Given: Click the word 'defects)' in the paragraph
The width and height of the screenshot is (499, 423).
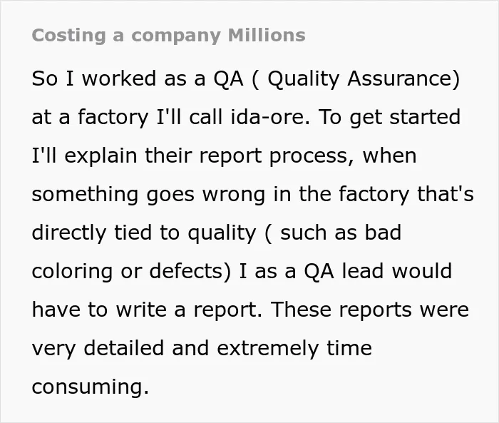Looking at the screenshot, I should point(190,271).
